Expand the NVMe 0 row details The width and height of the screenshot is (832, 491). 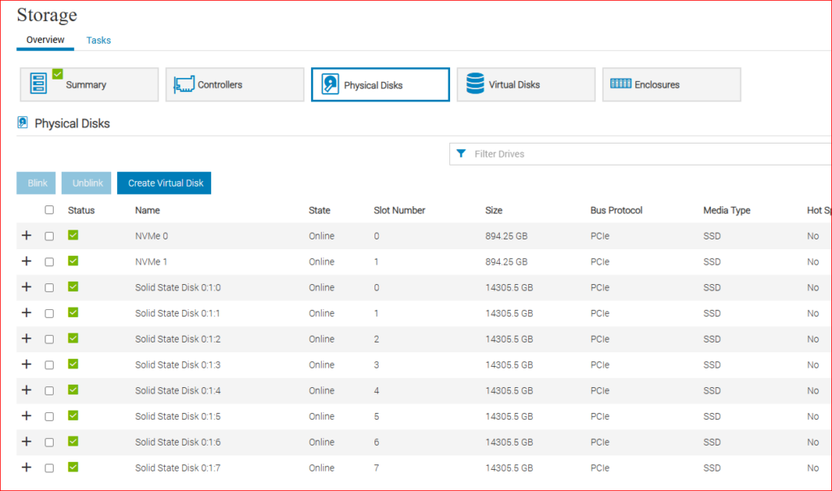[x=26, y=235]
